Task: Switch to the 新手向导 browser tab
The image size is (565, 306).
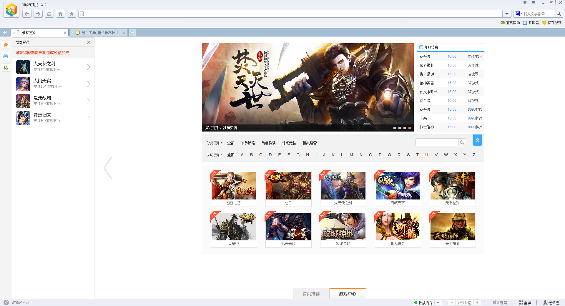Action: click(99, 33)
